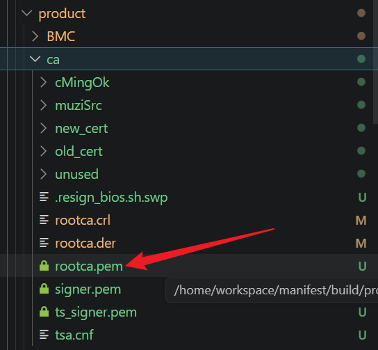Expand the BMC folder
Screen dimensions: 378x350
[35, 36]
